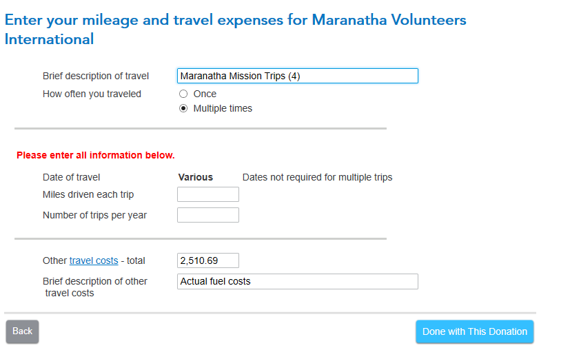570x359 pixels.
Task: Click "Dates not required for multiple trips" note
Action: tap(317, 177)
